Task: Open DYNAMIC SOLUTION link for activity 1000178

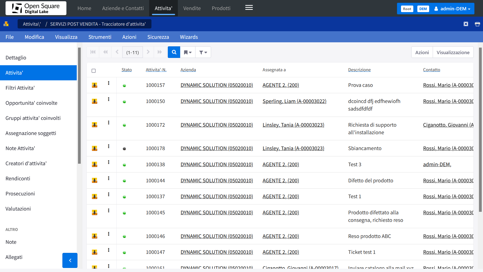Action: [x=217, y=148]
